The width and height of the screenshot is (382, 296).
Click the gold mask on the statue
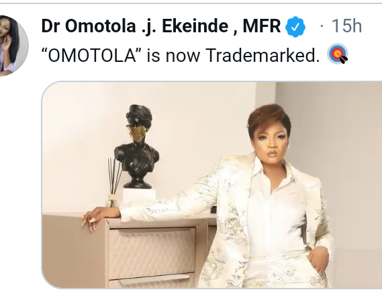click(x=137, y=133)
